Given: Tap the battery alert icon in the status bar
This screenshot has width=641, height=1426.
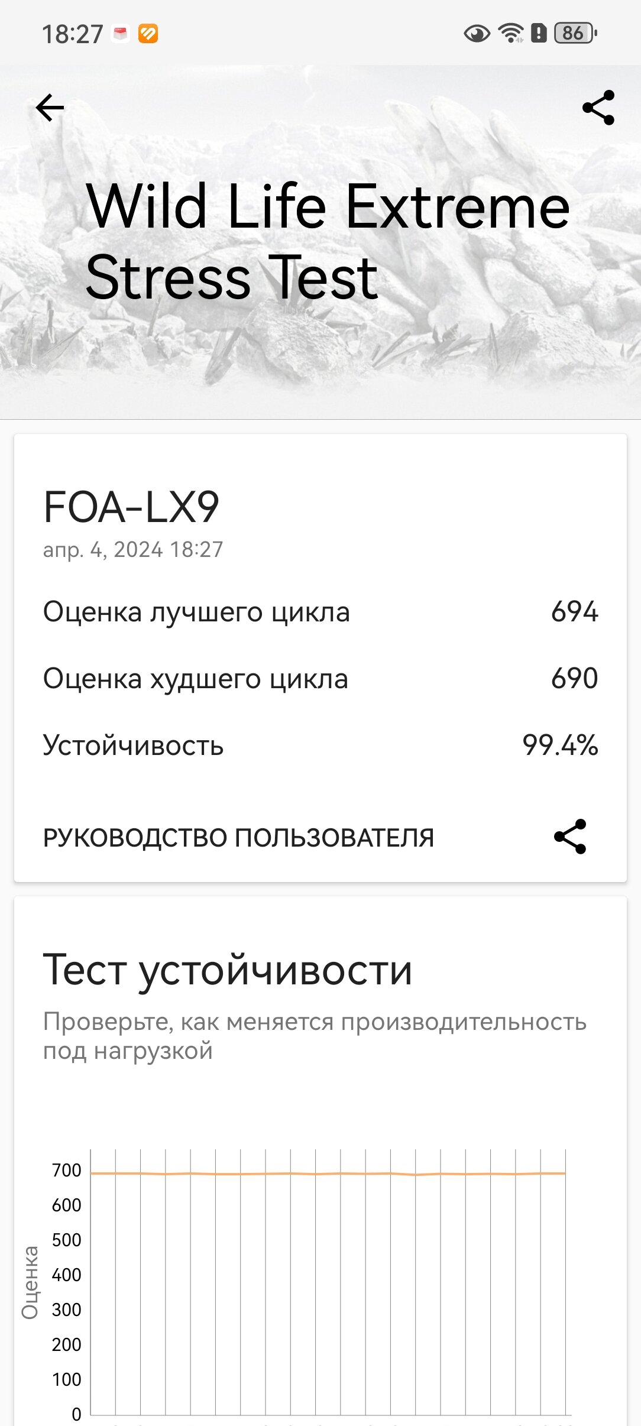Looking at the screenshot, I should (x=539, y=33).
